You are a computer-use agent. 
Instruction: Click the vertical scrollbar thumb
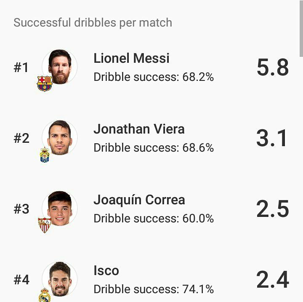(x=301, y=28)
